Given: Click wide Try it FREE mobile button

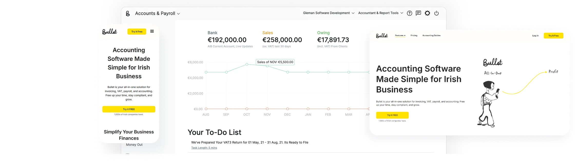Looking at the screenshot, I should pos(129,109).
